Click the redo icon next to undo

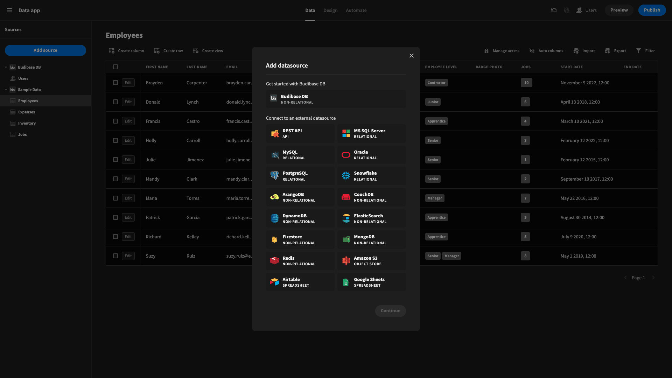point(566,10)
